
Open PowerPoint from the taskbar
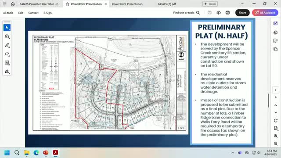[x=46, y=153]
